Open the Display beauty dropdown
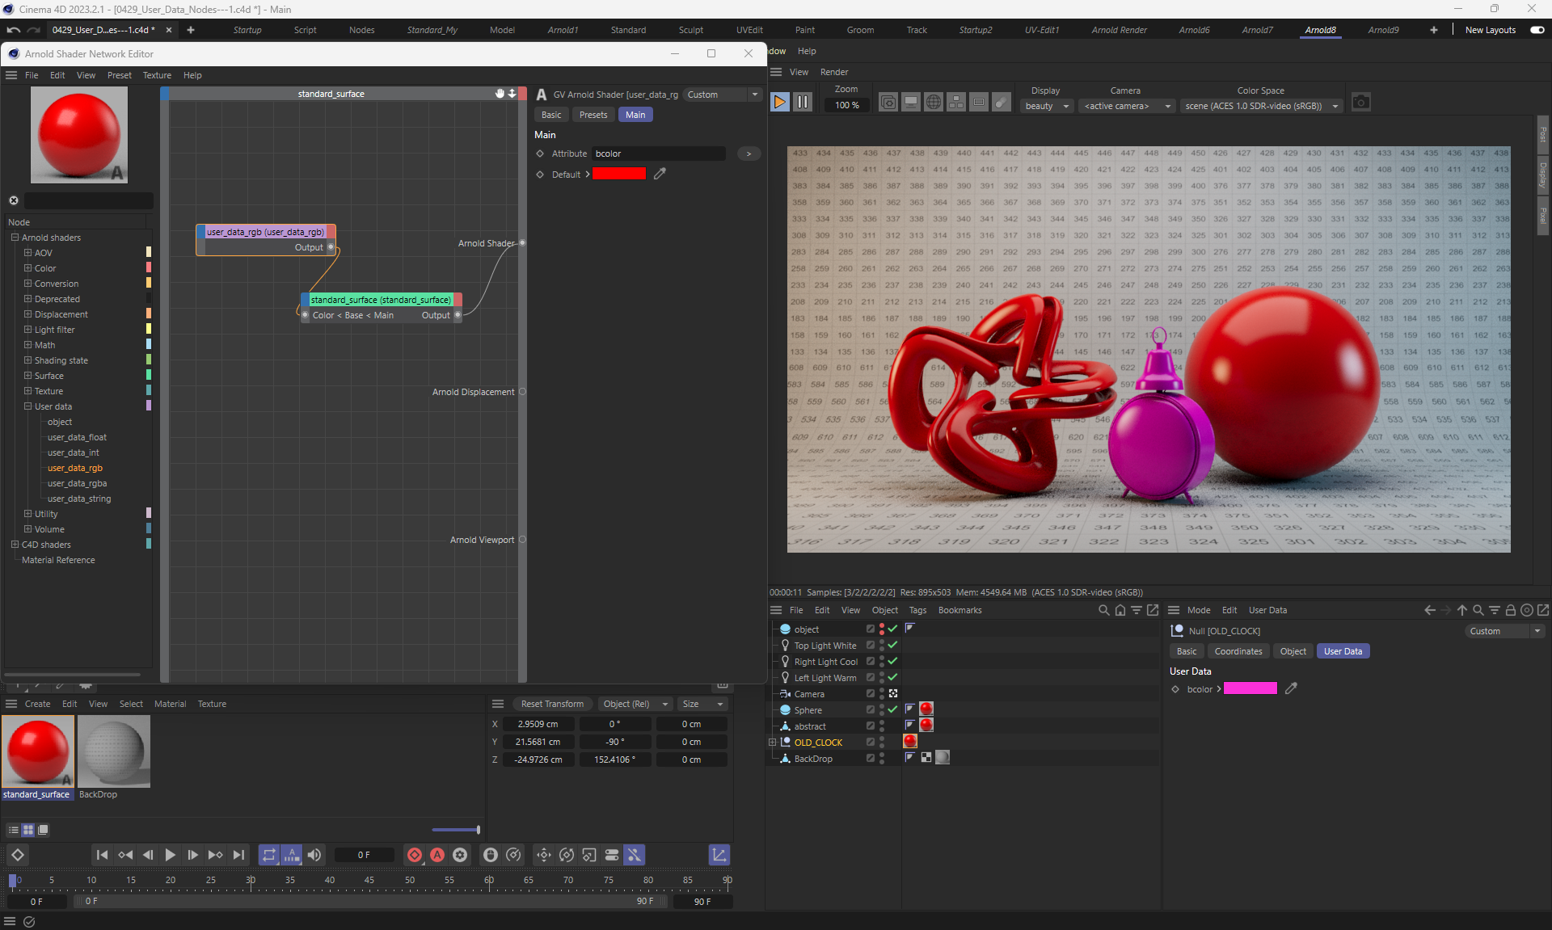Screen dimensions: 1552x930 click(1048, 106)
